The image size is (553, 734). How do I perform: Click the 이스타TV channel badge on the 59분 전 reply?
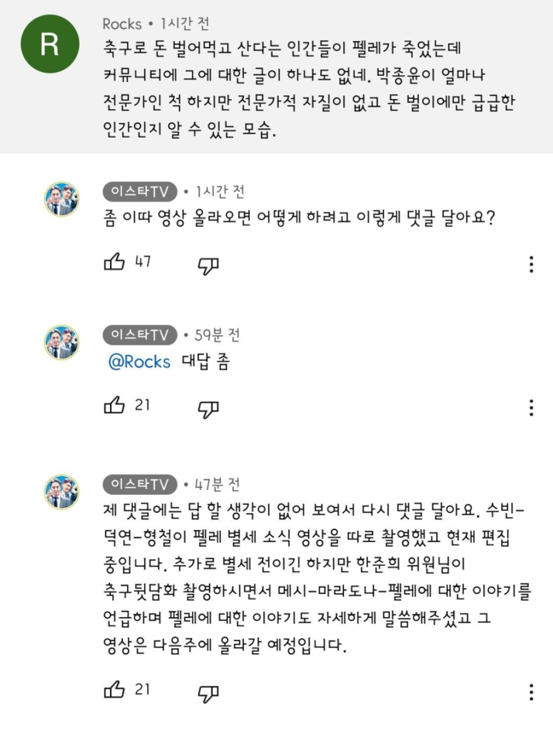139,335
